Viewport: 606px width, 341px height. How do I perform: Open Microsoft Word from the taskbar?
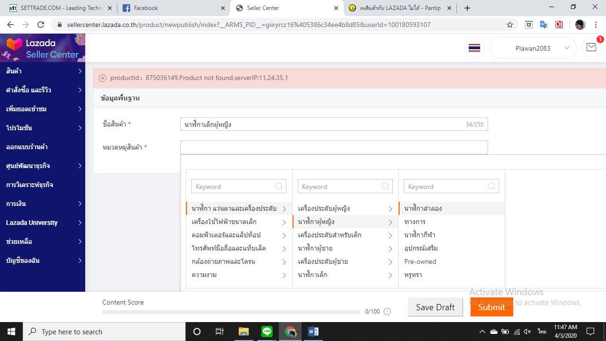(313, 332)
